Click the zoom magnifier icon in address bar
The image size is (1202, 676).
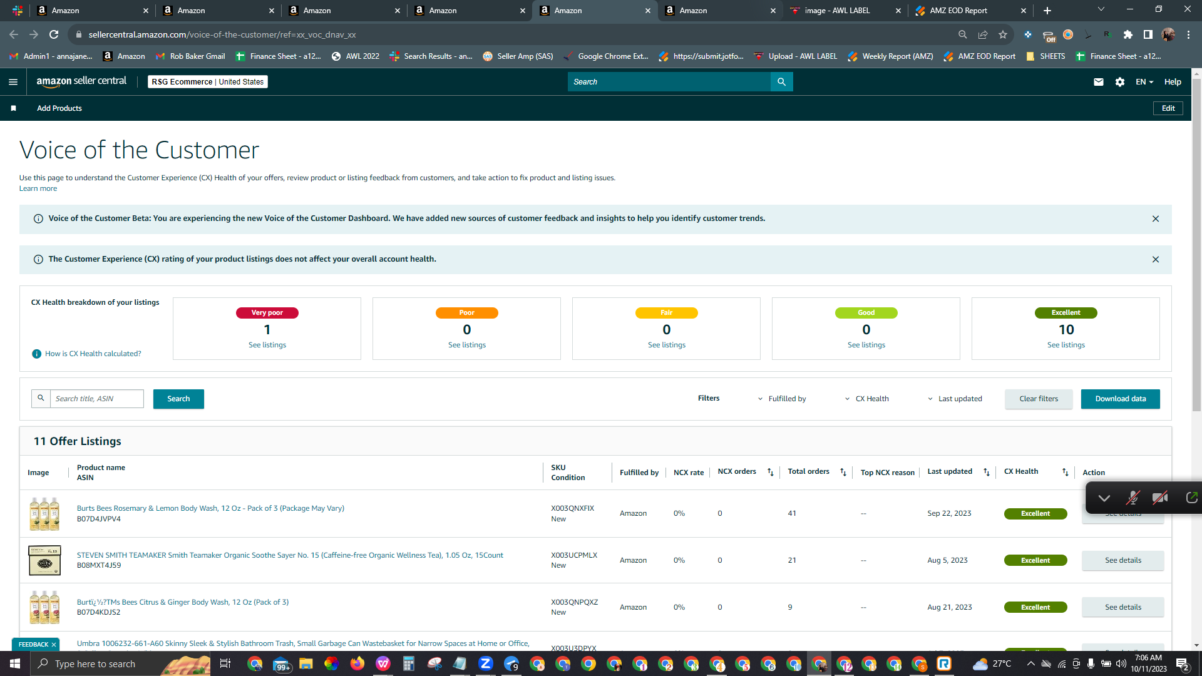pos(963,34)
